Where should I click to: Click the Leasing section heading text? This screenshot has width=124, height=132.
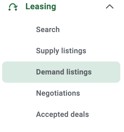(x=41, y=7)
